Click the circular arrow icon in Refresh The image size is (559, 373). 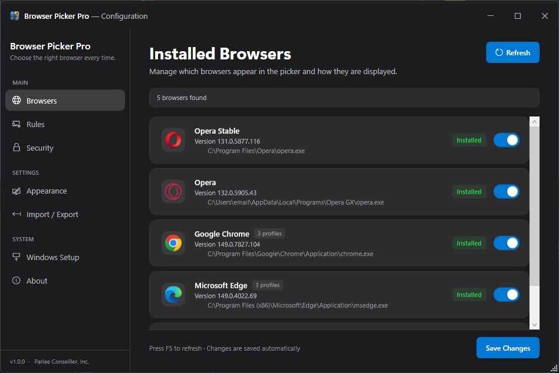coord(499,52)
